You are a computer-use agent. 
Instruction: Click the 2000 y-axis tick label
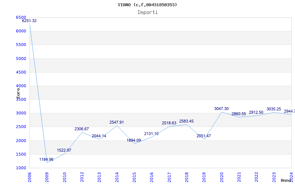point(21,141)
